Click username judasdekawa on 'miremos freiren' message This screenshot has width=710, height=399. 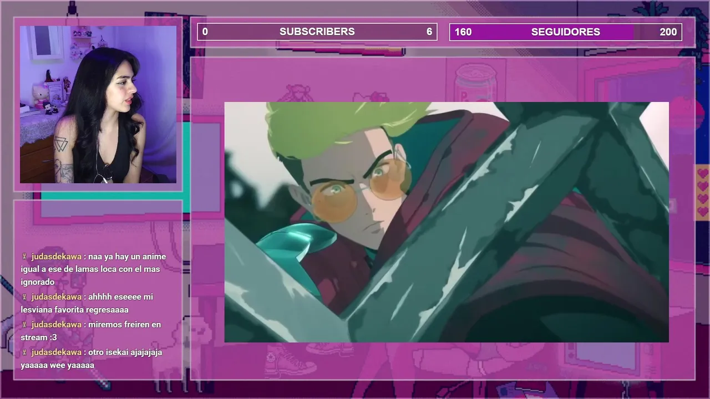coord(57,325)
